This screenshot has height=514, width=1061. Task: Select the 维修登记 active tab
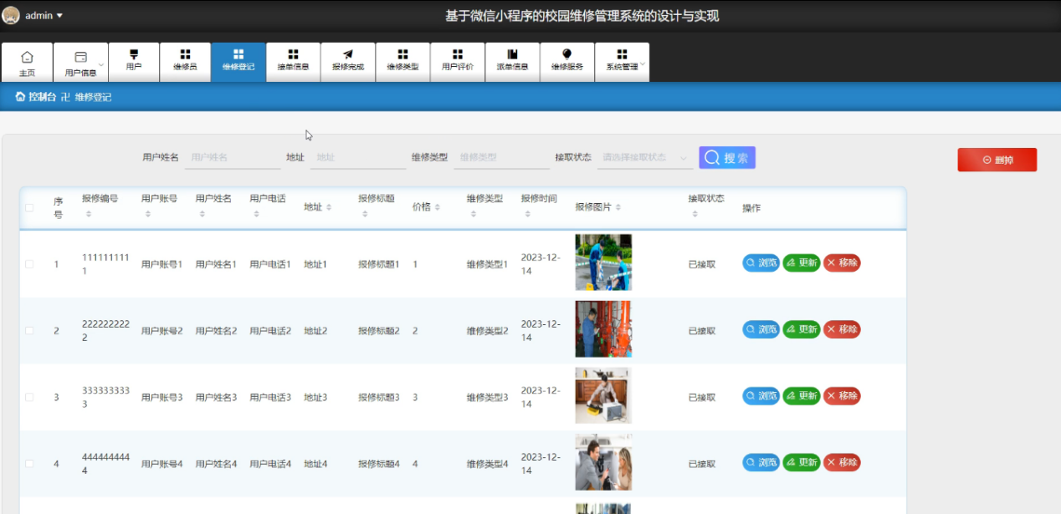[238, 63]
